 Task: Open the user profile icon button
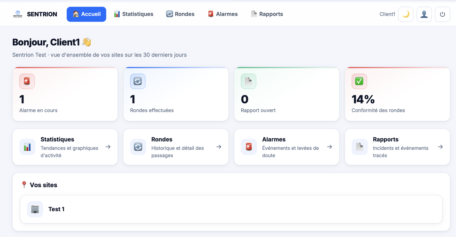pyautogui.click(x=424, y=14)
